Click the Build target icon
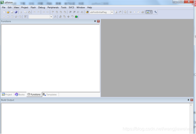Viewport: 196px width, 134px height. point(8,17)
